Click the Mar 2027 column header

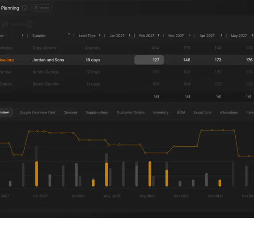pyautogui.click(x=176, y=36)
